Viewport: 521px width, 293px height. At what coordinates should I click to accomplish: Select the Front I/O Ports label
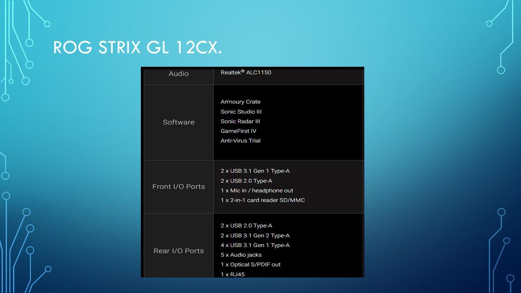point(179,186)
